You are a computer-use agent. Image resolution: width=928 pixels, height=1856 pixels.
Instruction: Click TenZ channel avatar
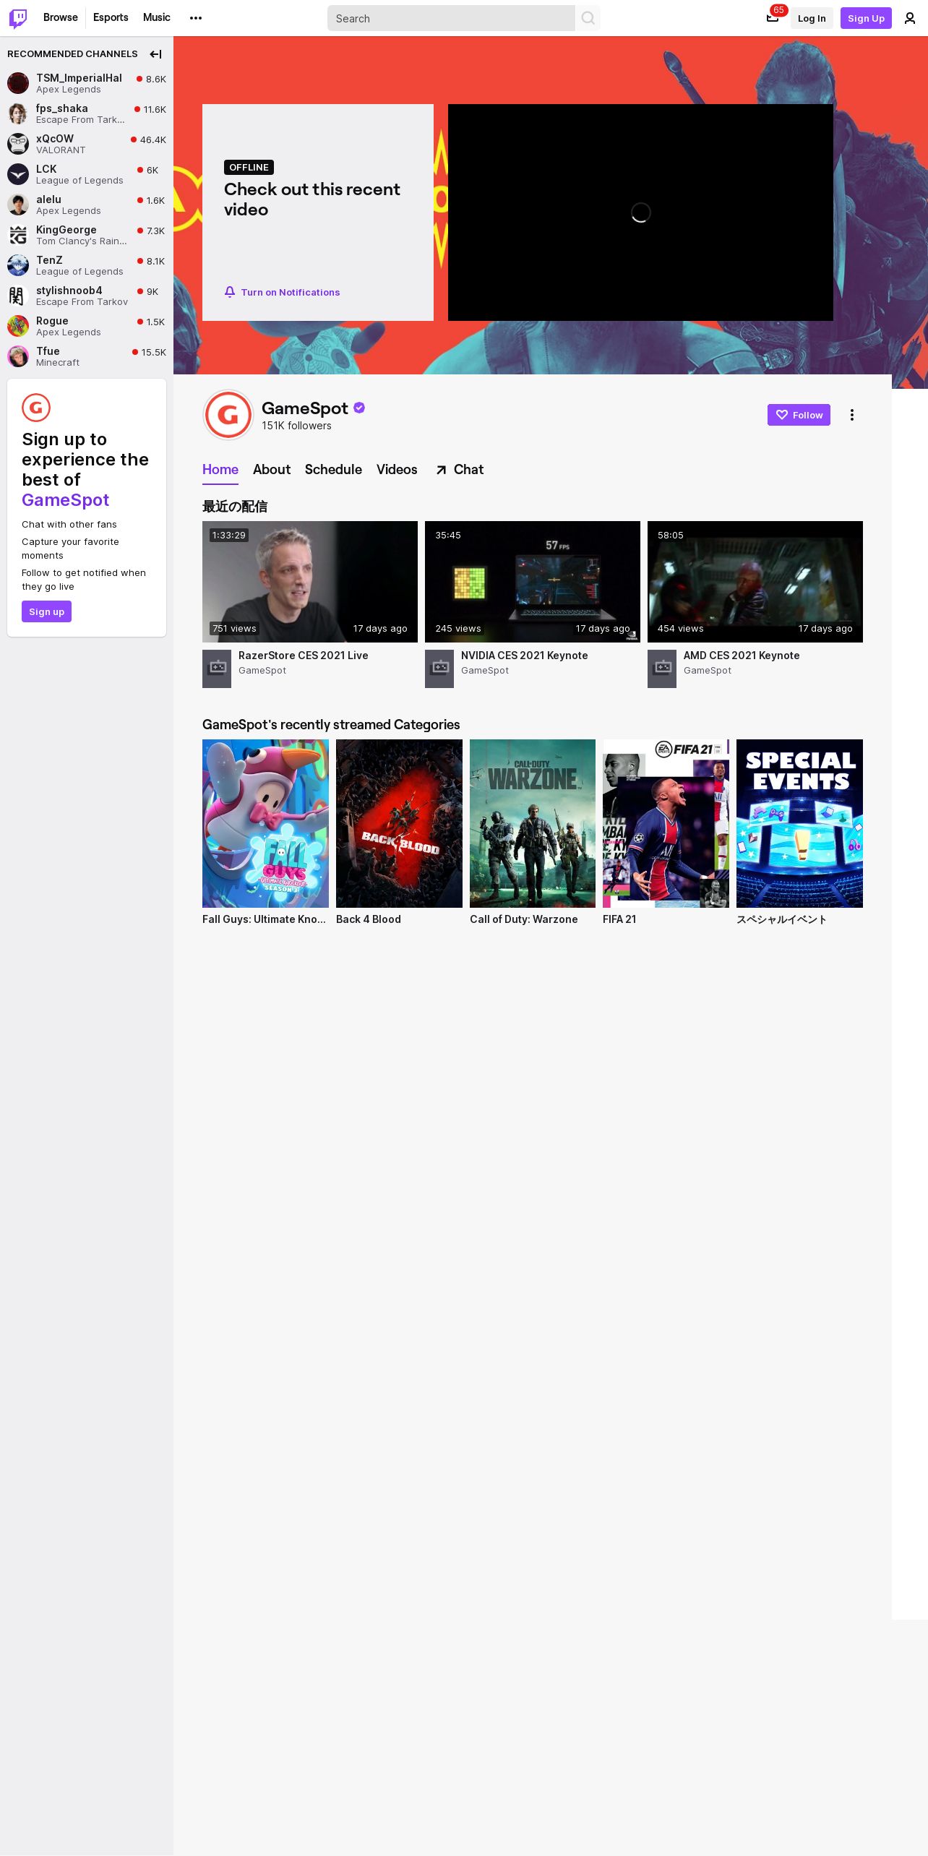tap(18, 265)
